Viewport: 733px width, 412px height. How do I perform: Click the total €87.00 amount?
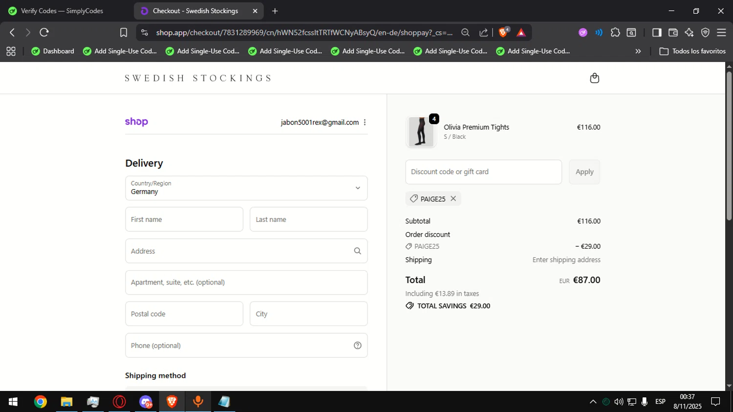click(x=586, y=280)
